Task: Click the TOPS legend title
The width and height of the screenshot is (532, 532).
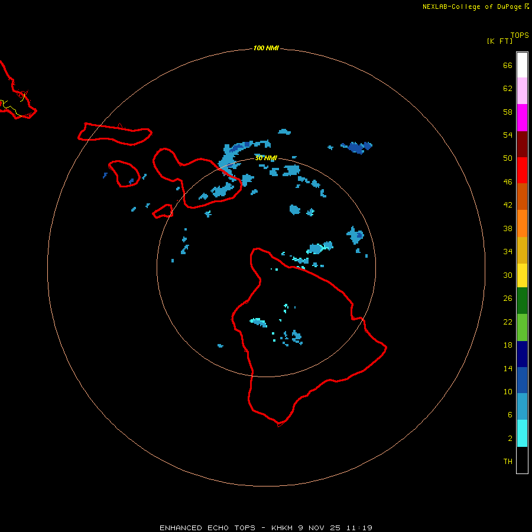Action: point(520,35)
